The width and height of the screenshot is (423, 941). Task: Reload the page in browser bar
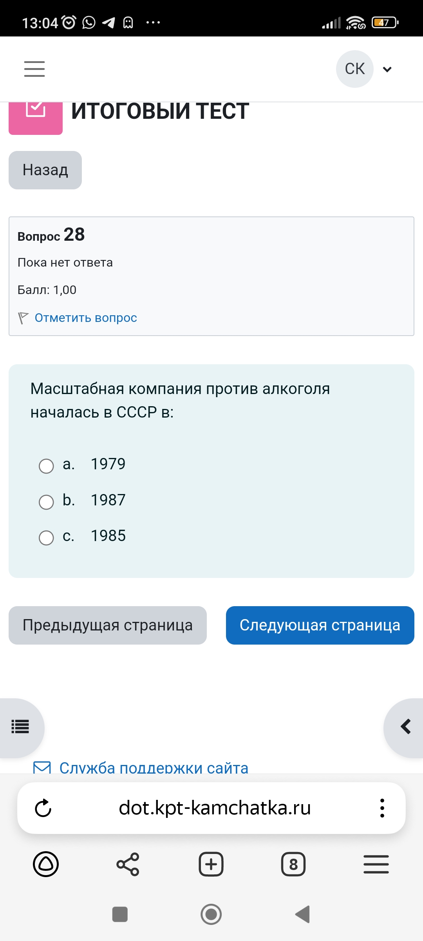(x=43, y=808)
